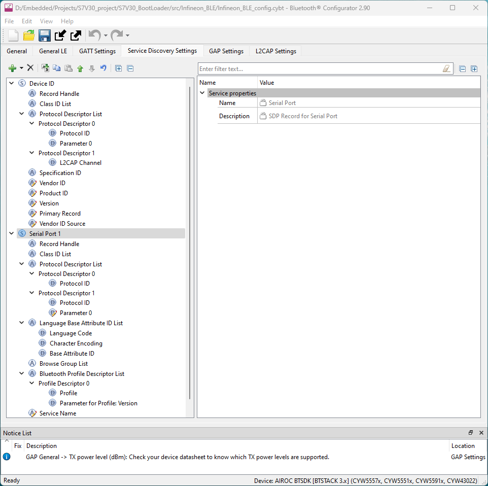
Task: Collapse the Serial Port 1 service node
Action: [x=12, y=233]
